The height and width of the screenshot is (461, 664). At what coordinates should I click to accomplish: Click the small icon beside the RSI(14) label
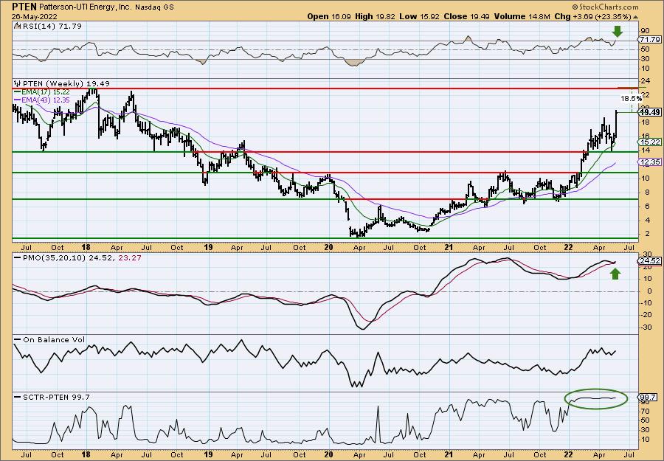(17, 26)
